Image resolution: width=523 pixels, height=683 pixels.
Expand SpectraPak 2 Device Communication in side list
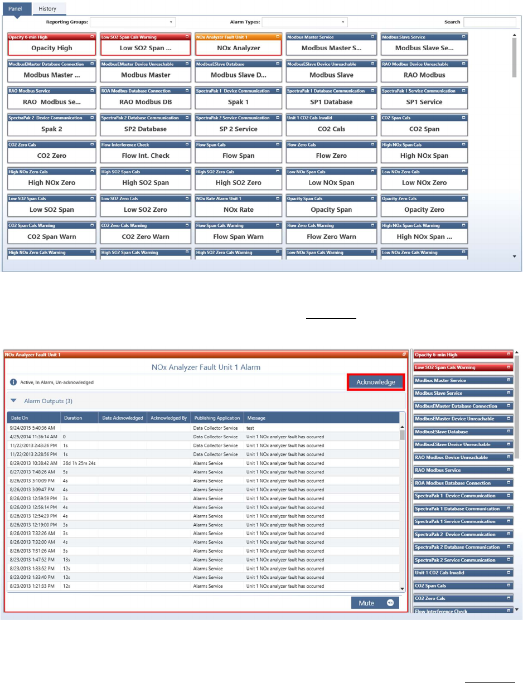(x=508, y=534)
